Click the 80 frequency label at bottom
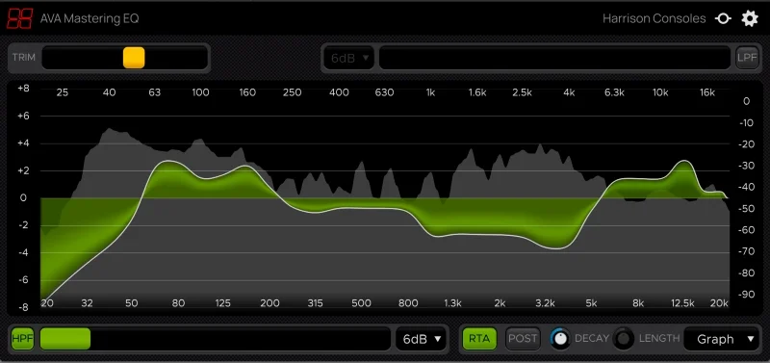The width and height of the screenshot is (770, 363). [x=178, y=303]
